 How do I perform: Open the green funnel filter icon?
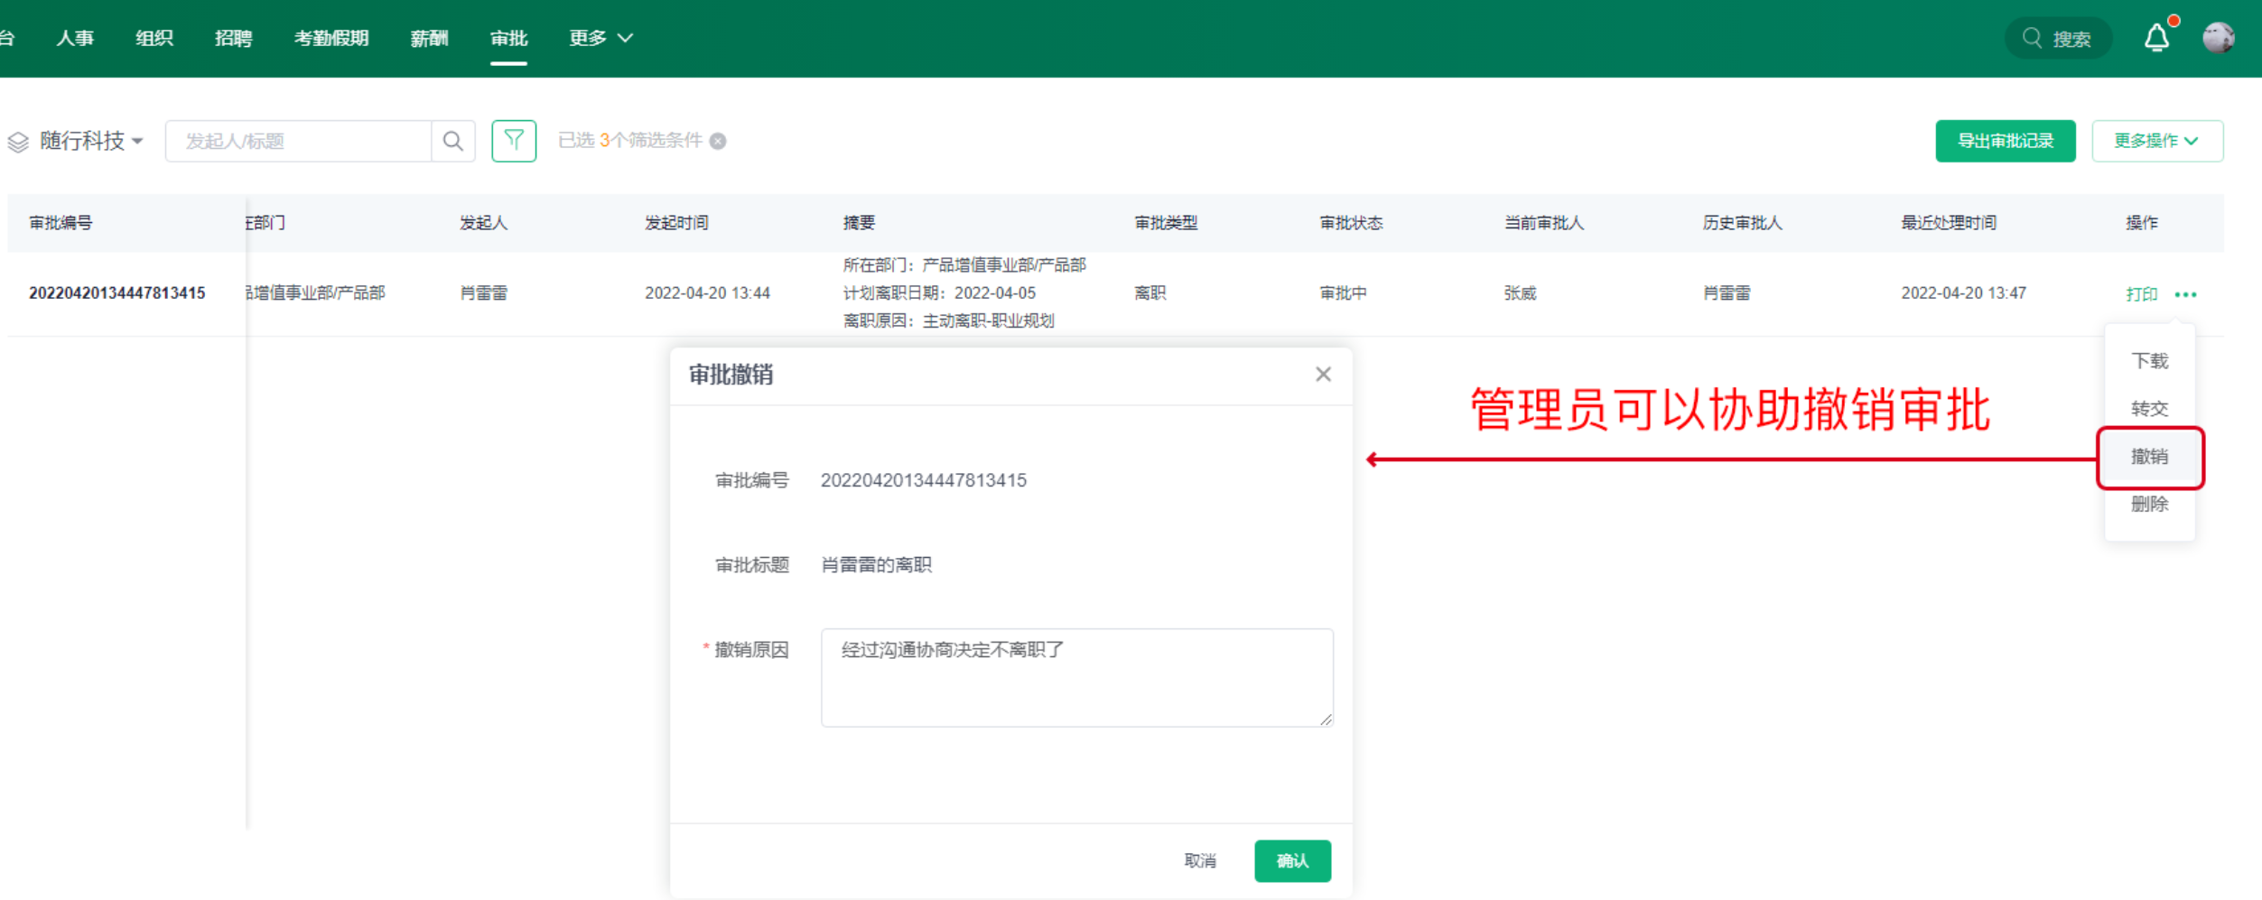click(514, 141)
